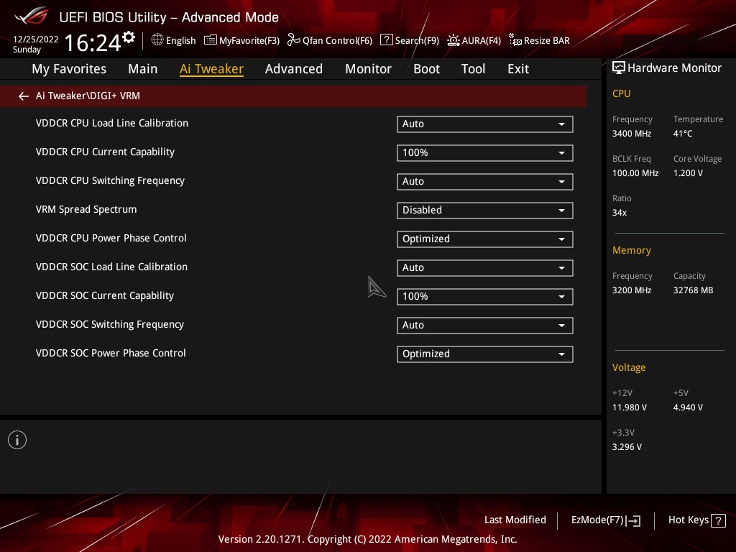Image resolution: width=736 pixels, height=552 pixels.
Task: Open VDDCR SOC Switching Frequency dropdown
Action: [485, 326]
